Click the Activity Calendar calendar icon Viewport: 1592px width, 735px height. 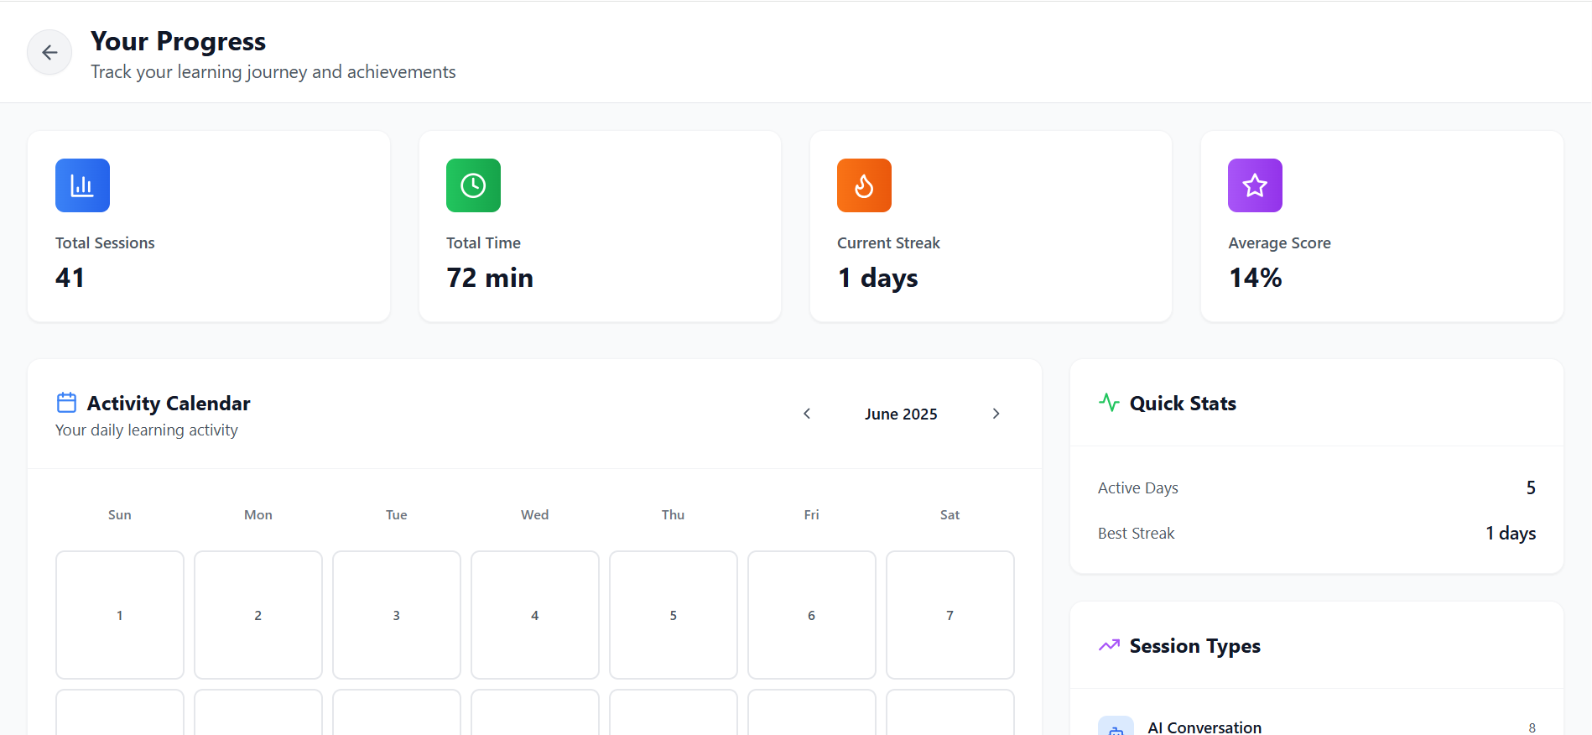(66, 403)
